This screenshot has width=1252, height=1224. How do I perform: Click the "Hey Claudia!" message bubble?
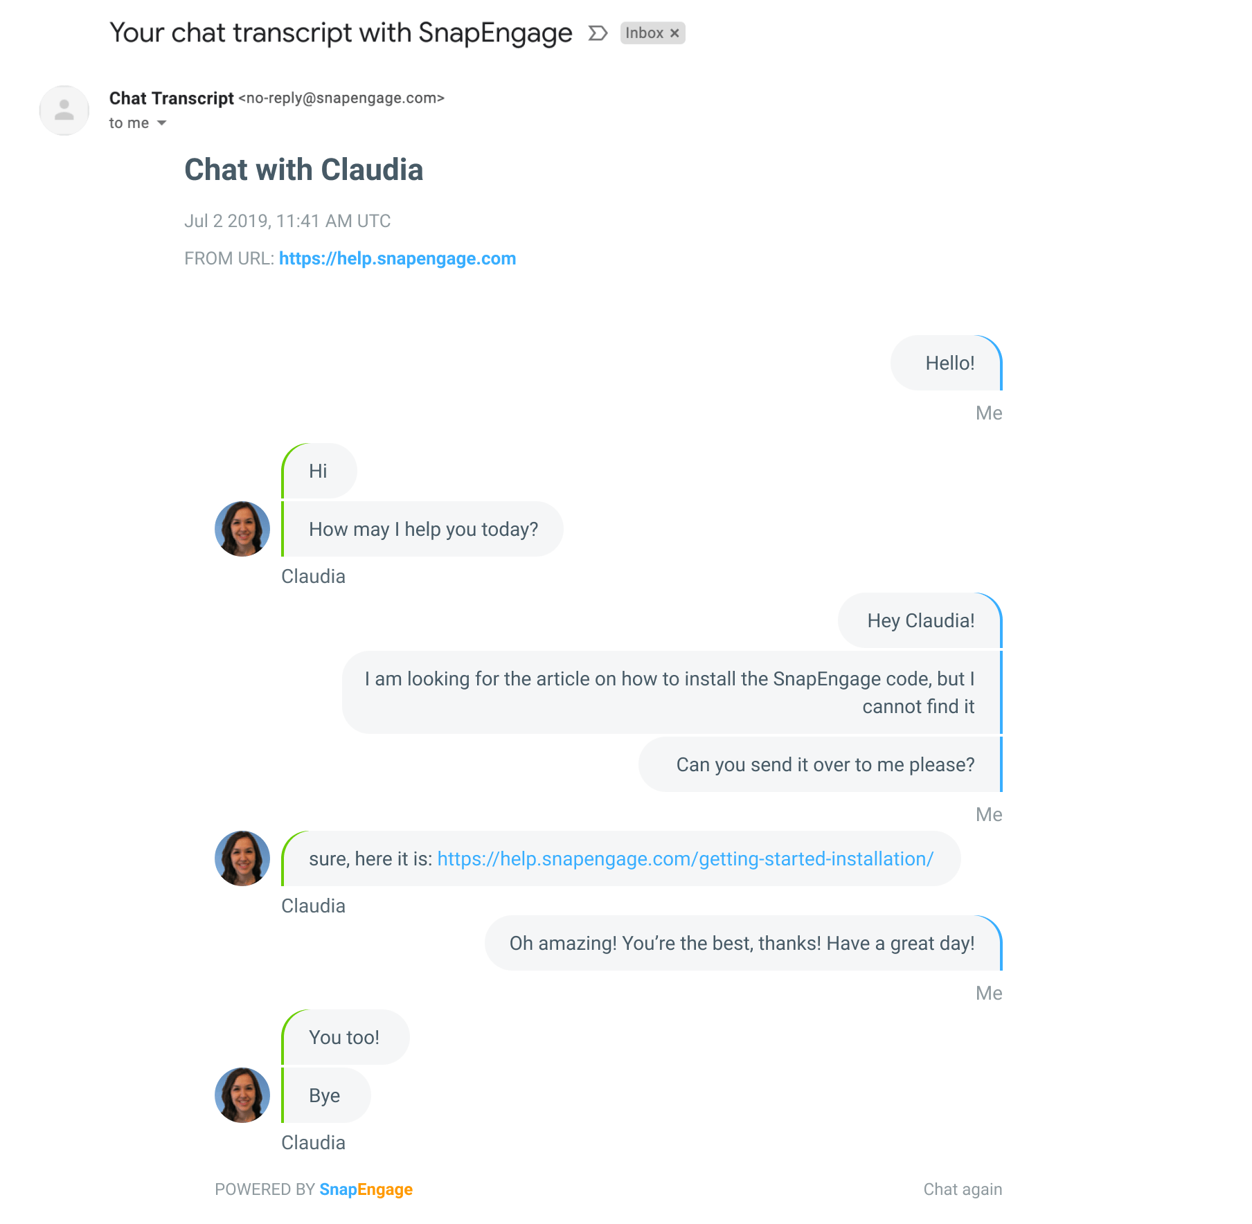coord(920,620)
